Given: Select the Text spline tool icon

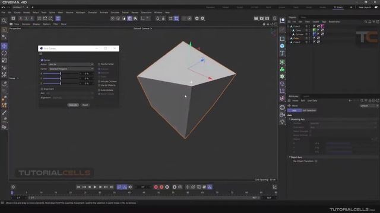Looking at the screenshot, I should click(282, 53).
